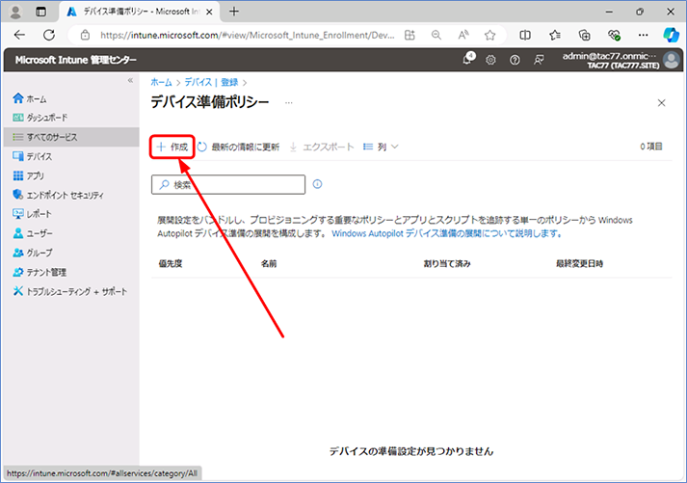This screenshot has width=687, height=483.
Task: Sort by Priority (優先度) column
Action: click(171, 264)
